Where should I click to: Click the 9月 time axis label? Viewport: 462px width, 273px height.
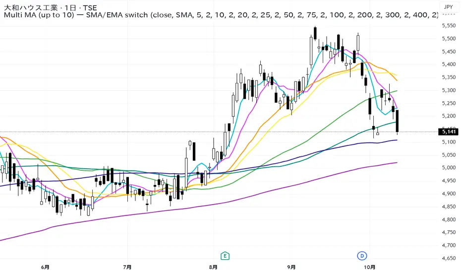pos(291,267)
